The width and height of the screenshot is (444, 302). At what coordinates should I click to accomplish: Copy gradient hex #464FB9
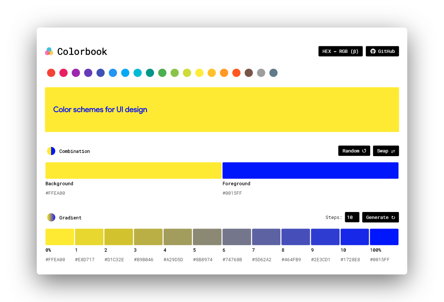click(x=291, y=260)
